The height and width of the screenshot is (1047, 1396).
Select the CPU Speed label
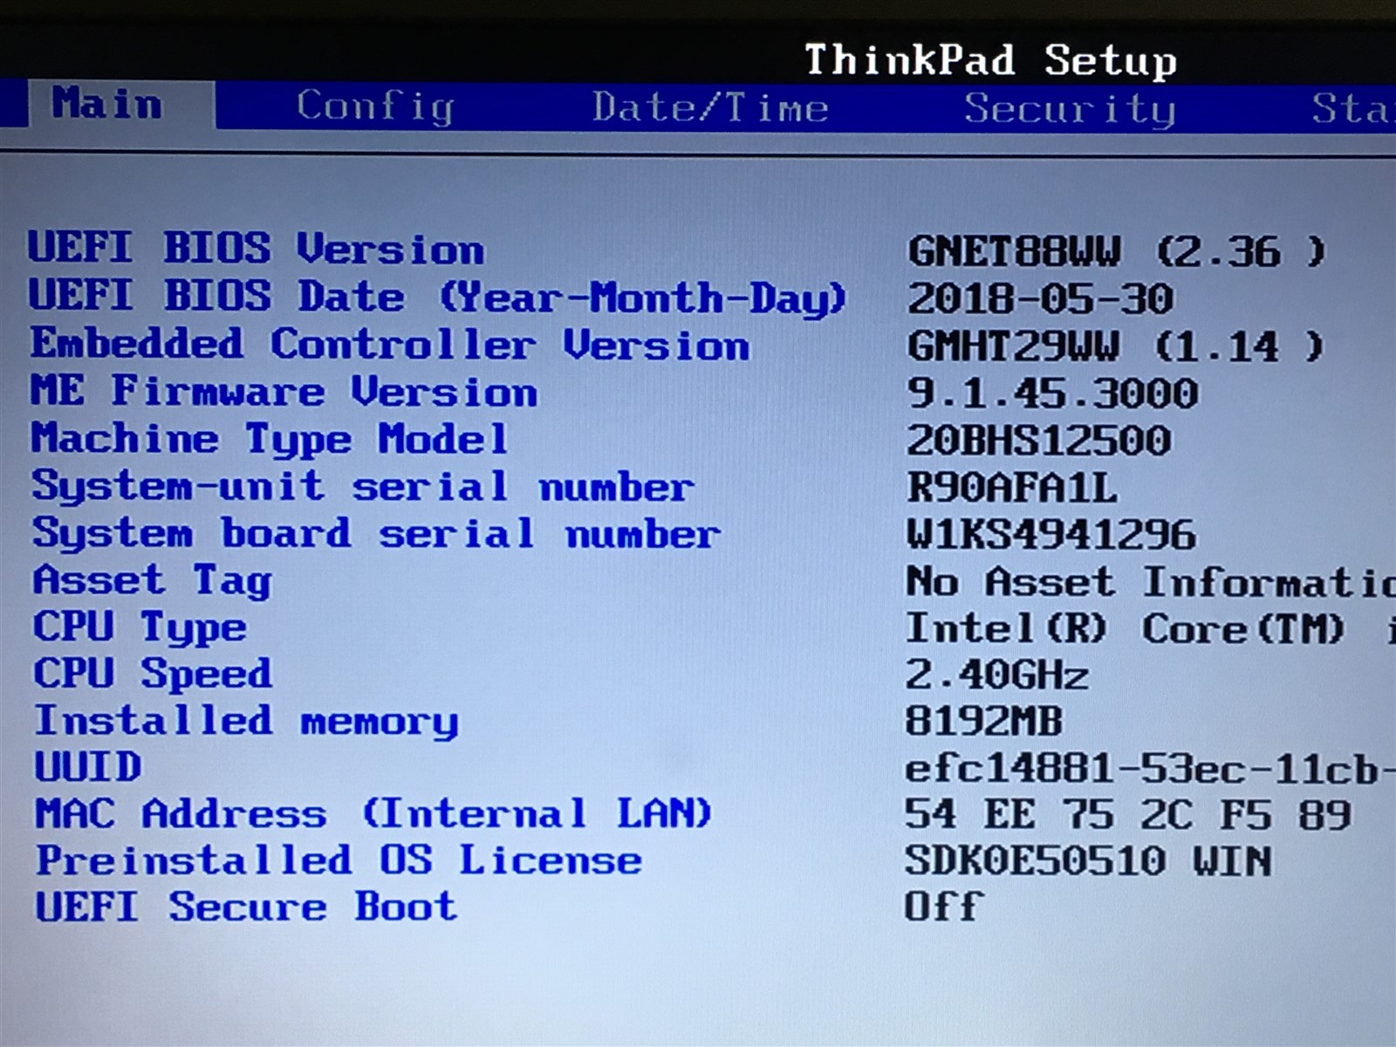click(154, 674)
